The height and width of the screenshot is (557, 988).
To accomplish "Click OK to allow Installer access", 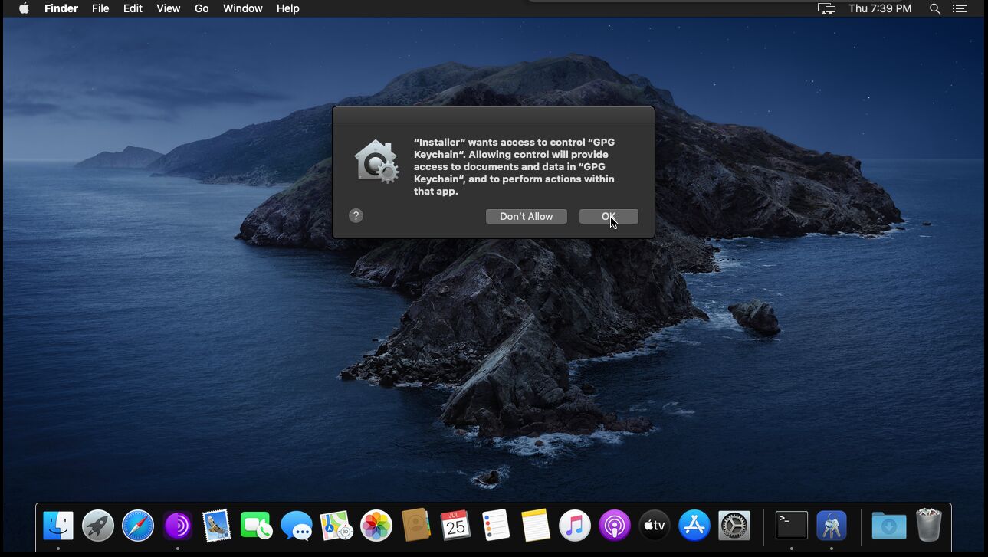I will [x=609, y=217].
